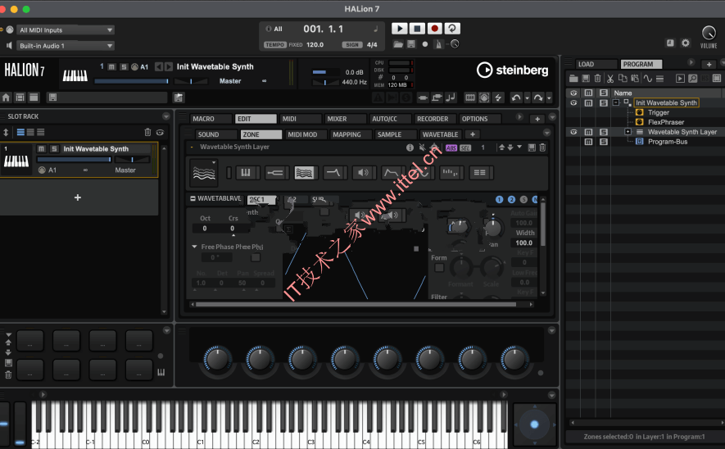
Task: Expand the Free Phase disclosure triangle
Action: (x=195, y=247)
